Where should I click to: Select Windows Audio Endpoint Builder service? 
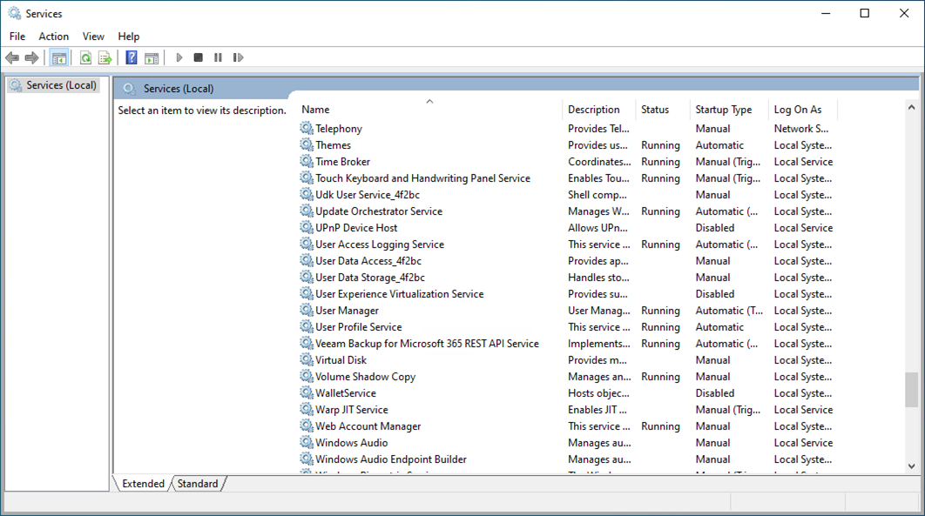[390, 459]
